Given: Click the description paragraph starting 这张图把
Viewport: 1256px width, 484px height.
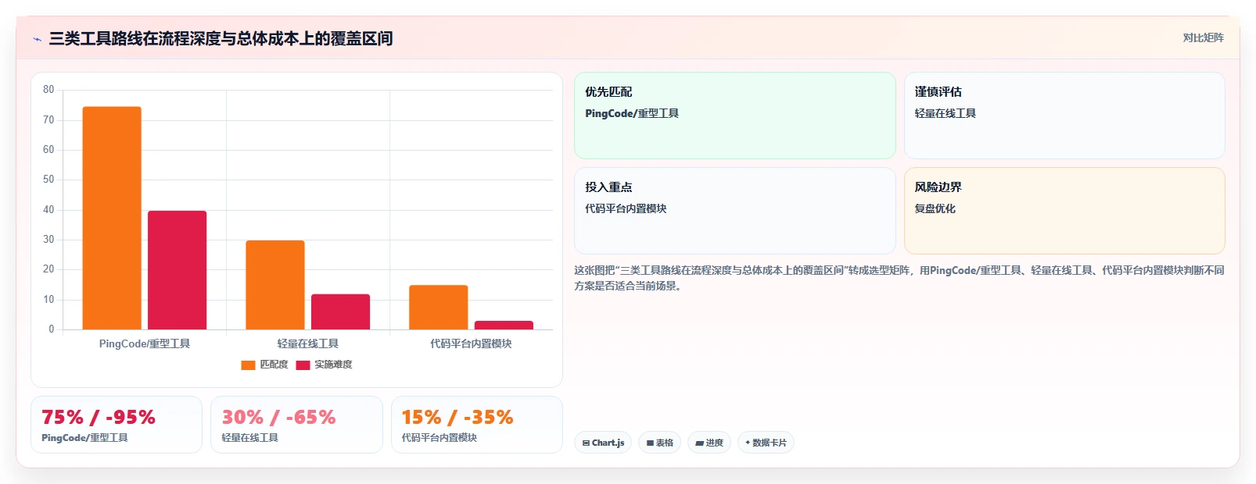Looking at the screenshot, I should coord(899,278).
